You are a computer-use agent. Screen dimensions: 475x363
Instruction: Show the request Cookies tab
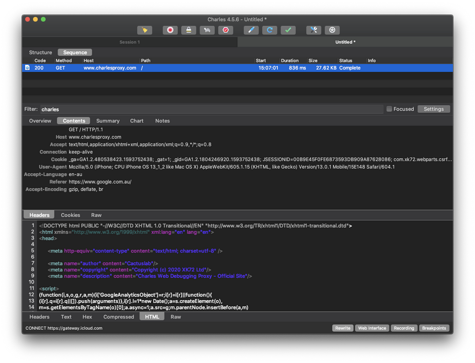coord(70,215)
